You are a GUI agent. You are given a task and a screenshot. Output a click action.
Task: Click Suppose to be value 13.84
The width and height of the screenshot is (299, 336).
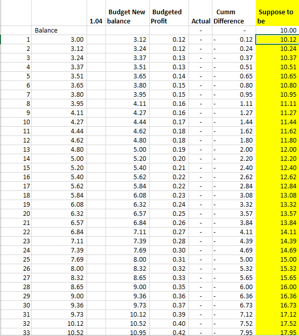278,223
